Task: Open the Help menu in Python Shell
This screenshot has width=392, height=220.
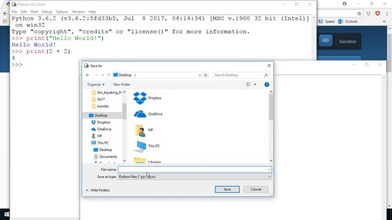Action: coord(92,12)
